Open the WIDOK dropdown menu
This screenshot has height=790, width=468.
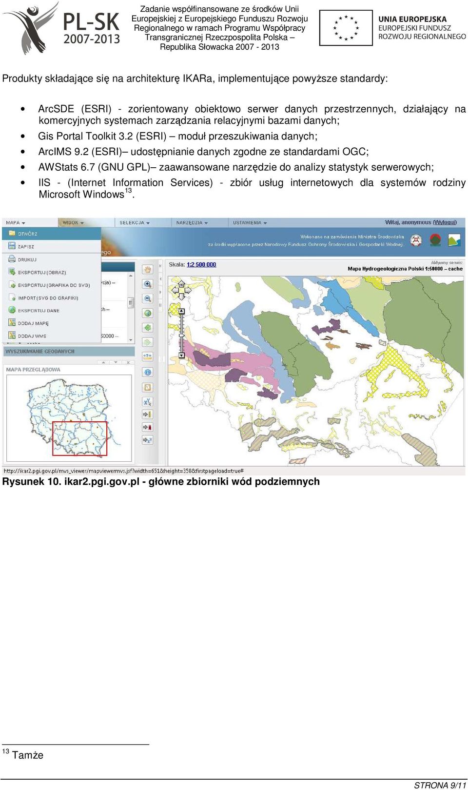tap(73, 222)
